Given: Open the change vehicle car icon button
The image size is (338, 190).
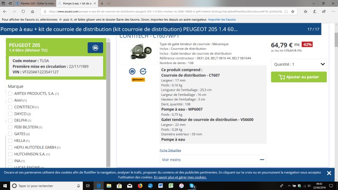Looking at the screenshot, I should [95, 48].
